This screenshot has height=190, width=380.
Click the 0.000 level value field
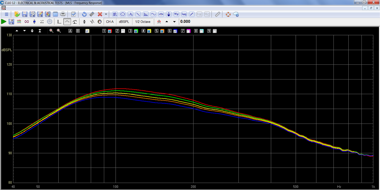click(x=185, y=22)
